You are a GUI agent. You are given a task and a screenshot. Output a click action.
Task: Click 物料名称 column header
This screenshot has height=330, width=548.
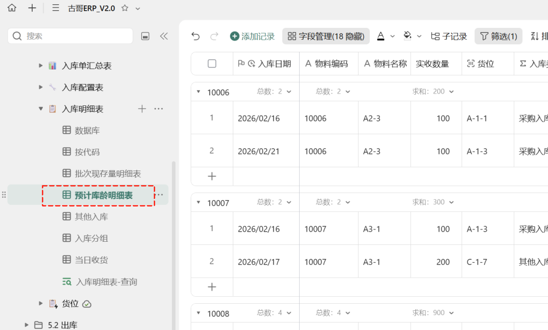click(384, 64)
